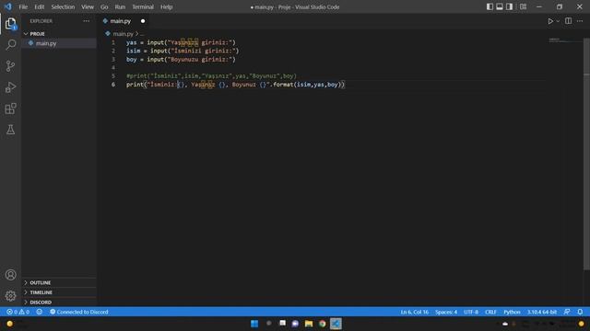Click the smiley icon in status bar
The height and width of the screenshot is (331, 590).
(x=39, y=312)
